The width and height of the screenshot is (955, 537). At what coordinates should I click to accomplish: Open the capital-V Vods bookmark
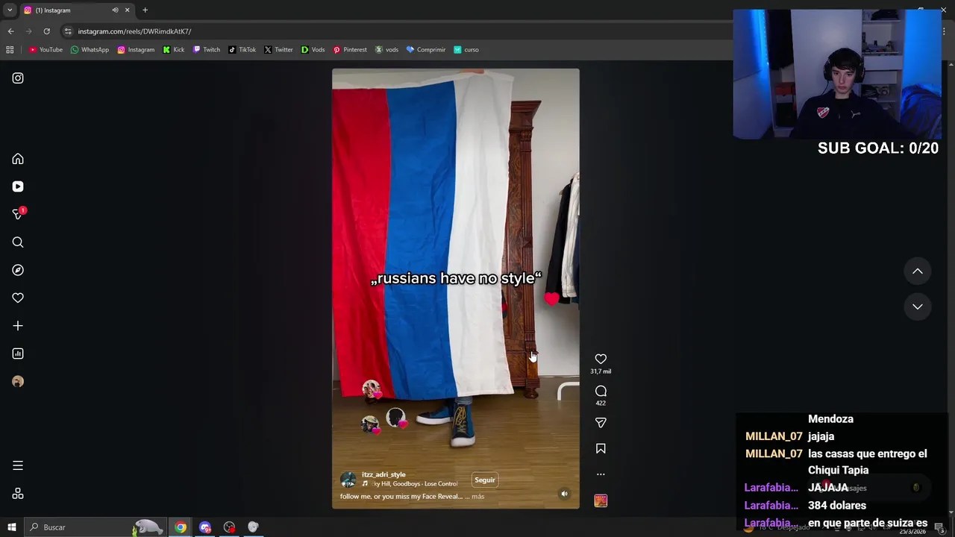313,50
